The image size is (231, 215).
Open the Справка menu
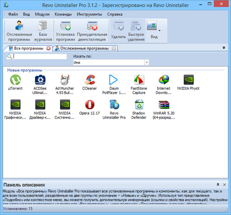(115, 14)
